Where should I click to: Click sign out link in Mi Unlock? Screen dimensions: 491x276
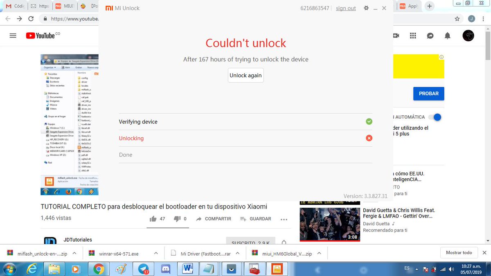pos(346,8)
